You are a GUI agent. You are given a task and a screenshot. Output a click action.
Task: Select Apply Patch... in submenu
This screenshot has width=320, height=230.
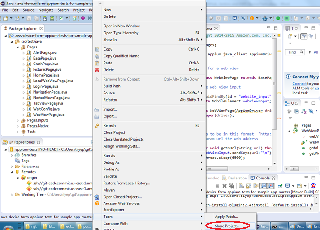pyautogui.click(x=226, y=217)
